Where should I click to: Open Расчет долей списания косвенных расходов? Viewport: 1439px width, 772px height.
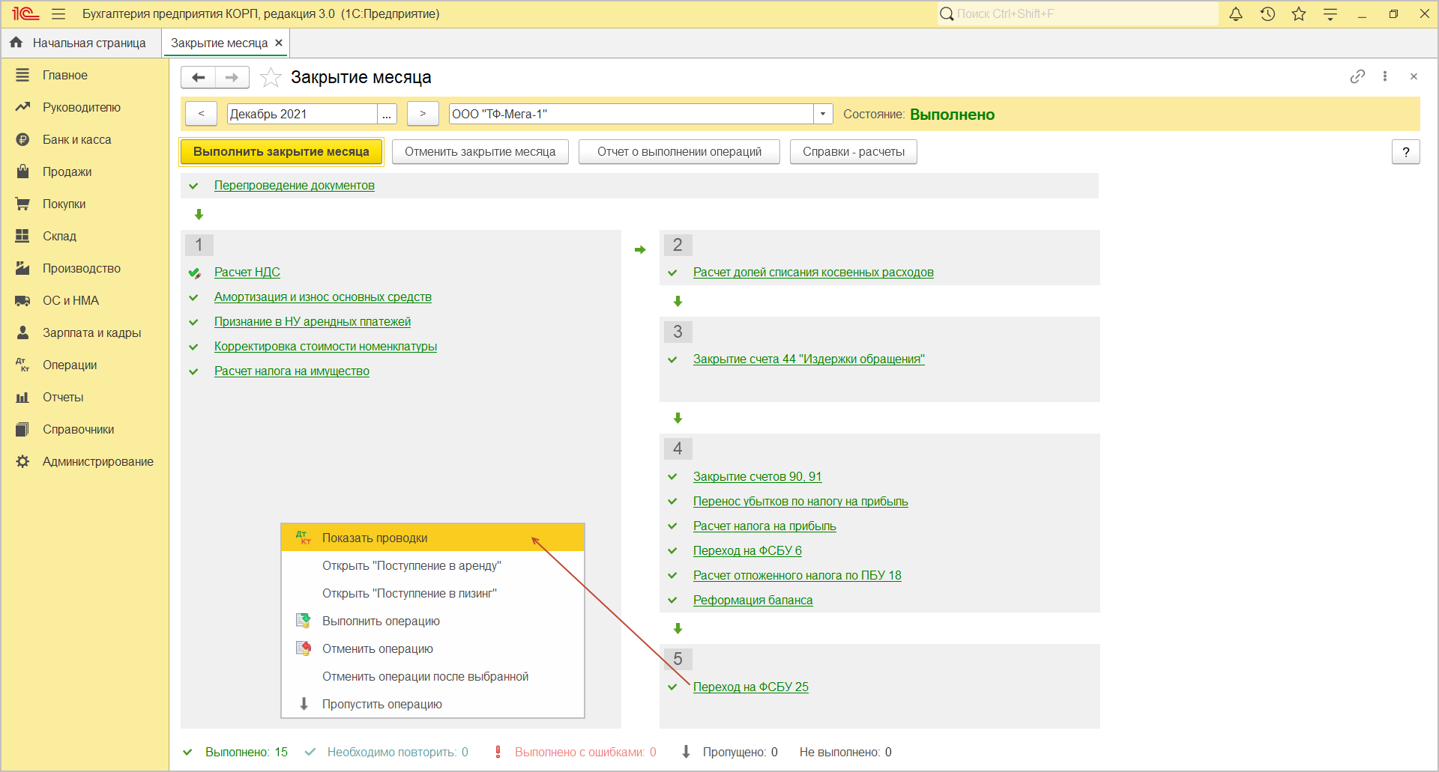click(813, 273)
